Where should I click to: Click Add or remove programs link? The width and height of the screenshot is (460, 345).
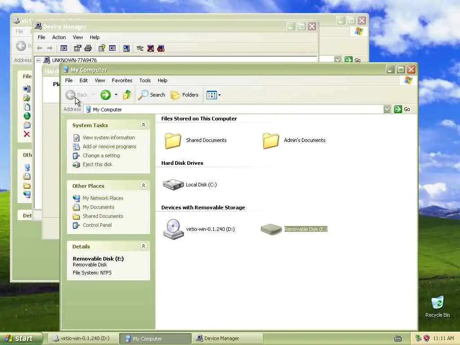pos(110,146)
